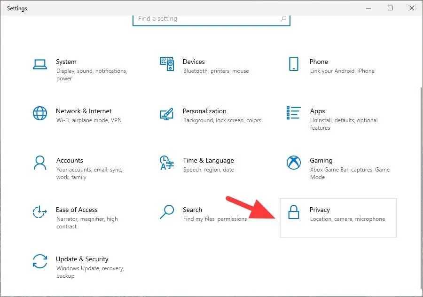Open the Apps list icon
423x297 pixels.
coord(293,113)
